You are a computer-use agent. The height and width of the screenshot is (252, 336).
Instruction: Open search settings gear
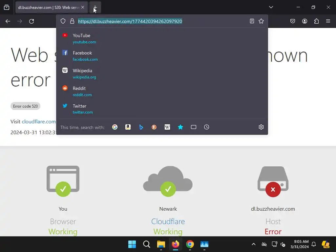pos(261,127)
